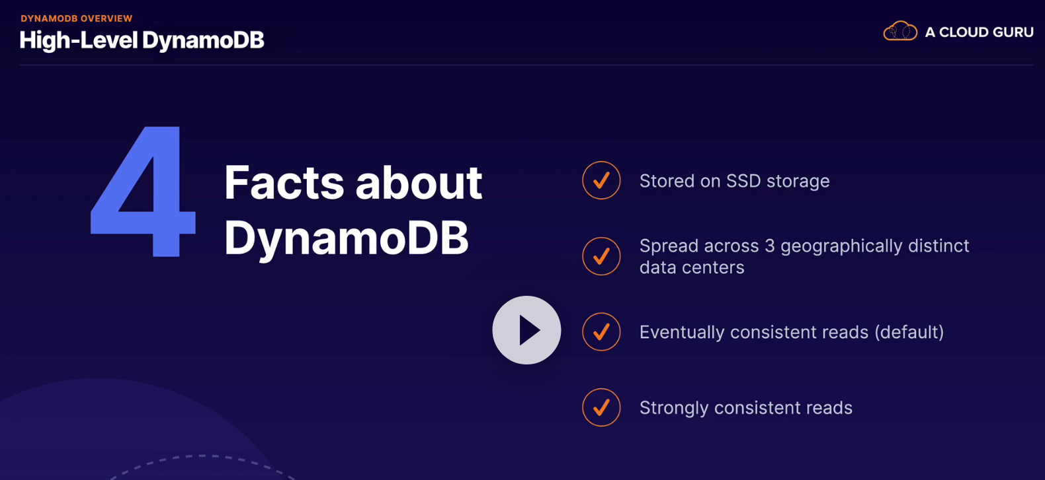This screenshot has height=480, width=1045.
Task: Click the A Cloud Guru cloud logo icon
Action: 900,31
